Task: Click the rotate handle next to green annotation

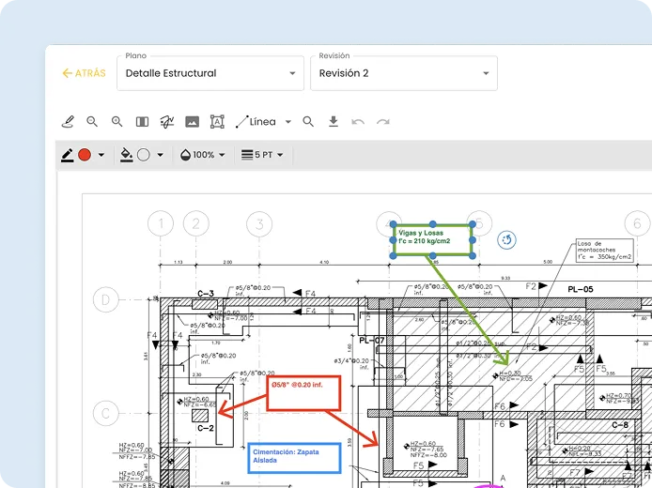Action: pos(506,239)
